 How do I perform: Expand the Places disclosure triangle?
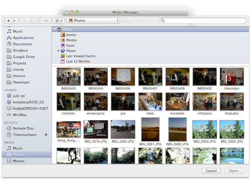tap(58, 50)
